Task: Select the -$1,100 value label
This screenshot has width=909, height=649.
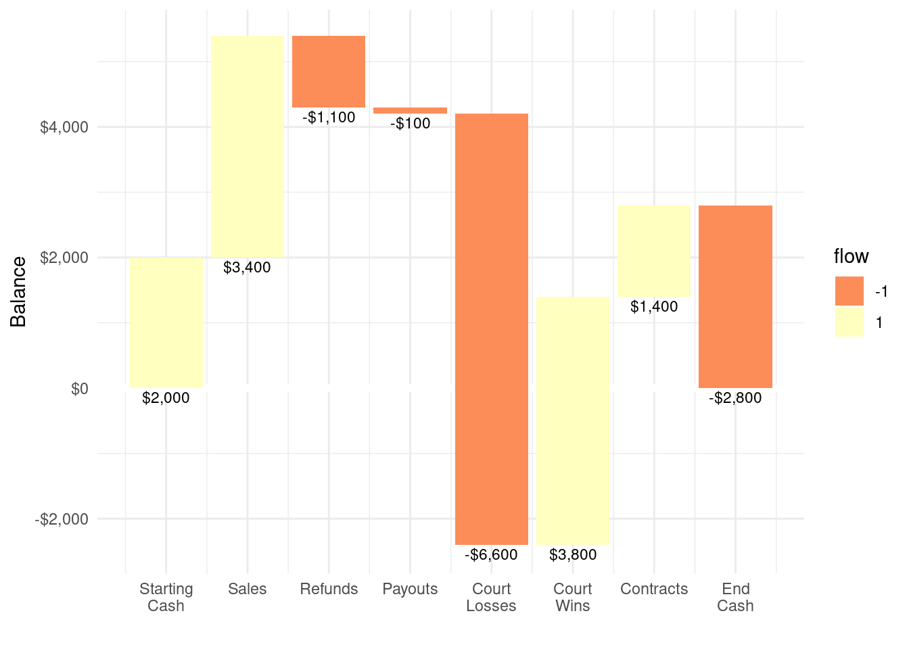Action: (x=329, y=118)
